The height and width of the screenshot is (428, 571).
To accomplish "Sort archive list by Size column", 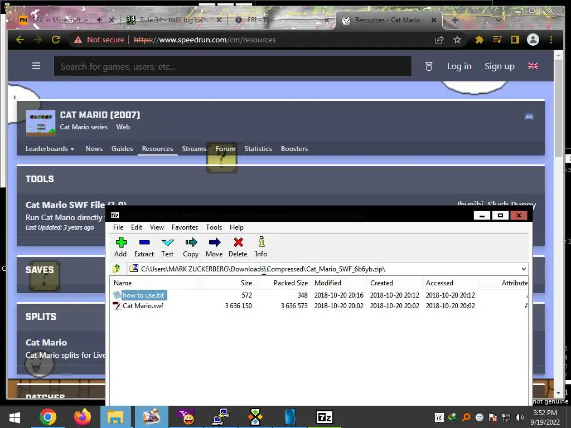I will point(227,283).
